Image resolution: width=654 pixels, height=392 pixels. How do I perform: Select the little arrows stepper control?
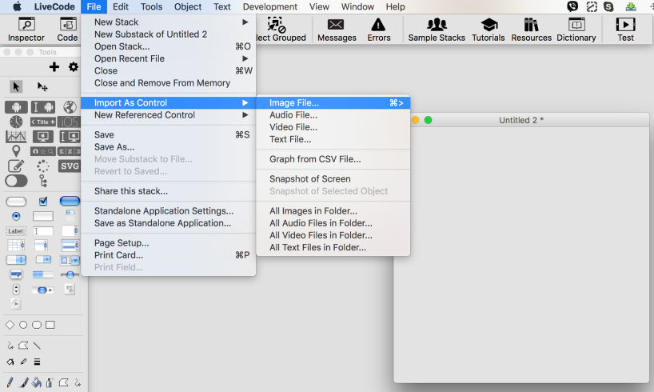click(16, 289)
